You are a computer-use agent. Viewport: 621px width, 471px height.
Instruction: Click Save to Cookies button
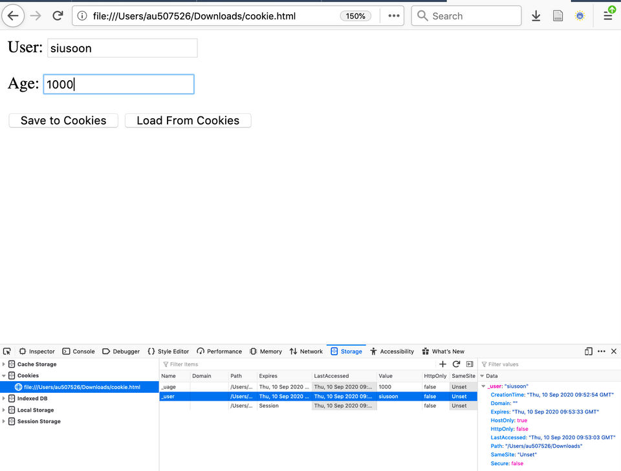tap(63, 120)
